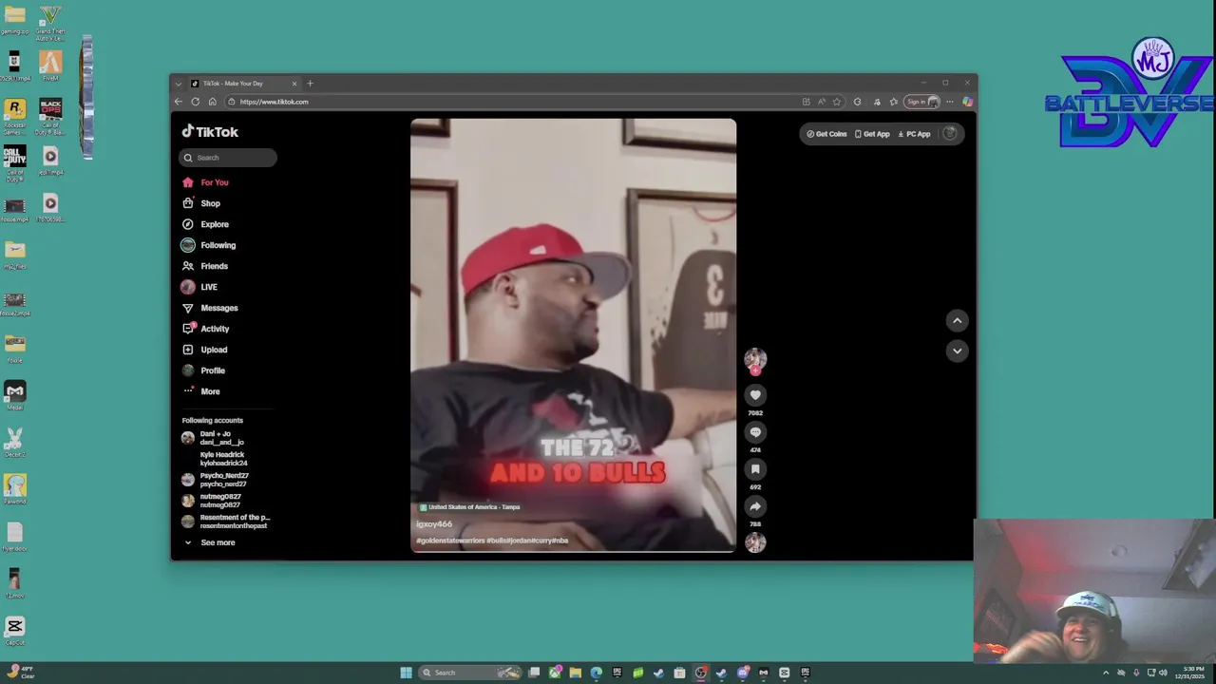Open the CapCut desktop shortcut
This screenshot has height=684, width=1216.
click(14, 631)
